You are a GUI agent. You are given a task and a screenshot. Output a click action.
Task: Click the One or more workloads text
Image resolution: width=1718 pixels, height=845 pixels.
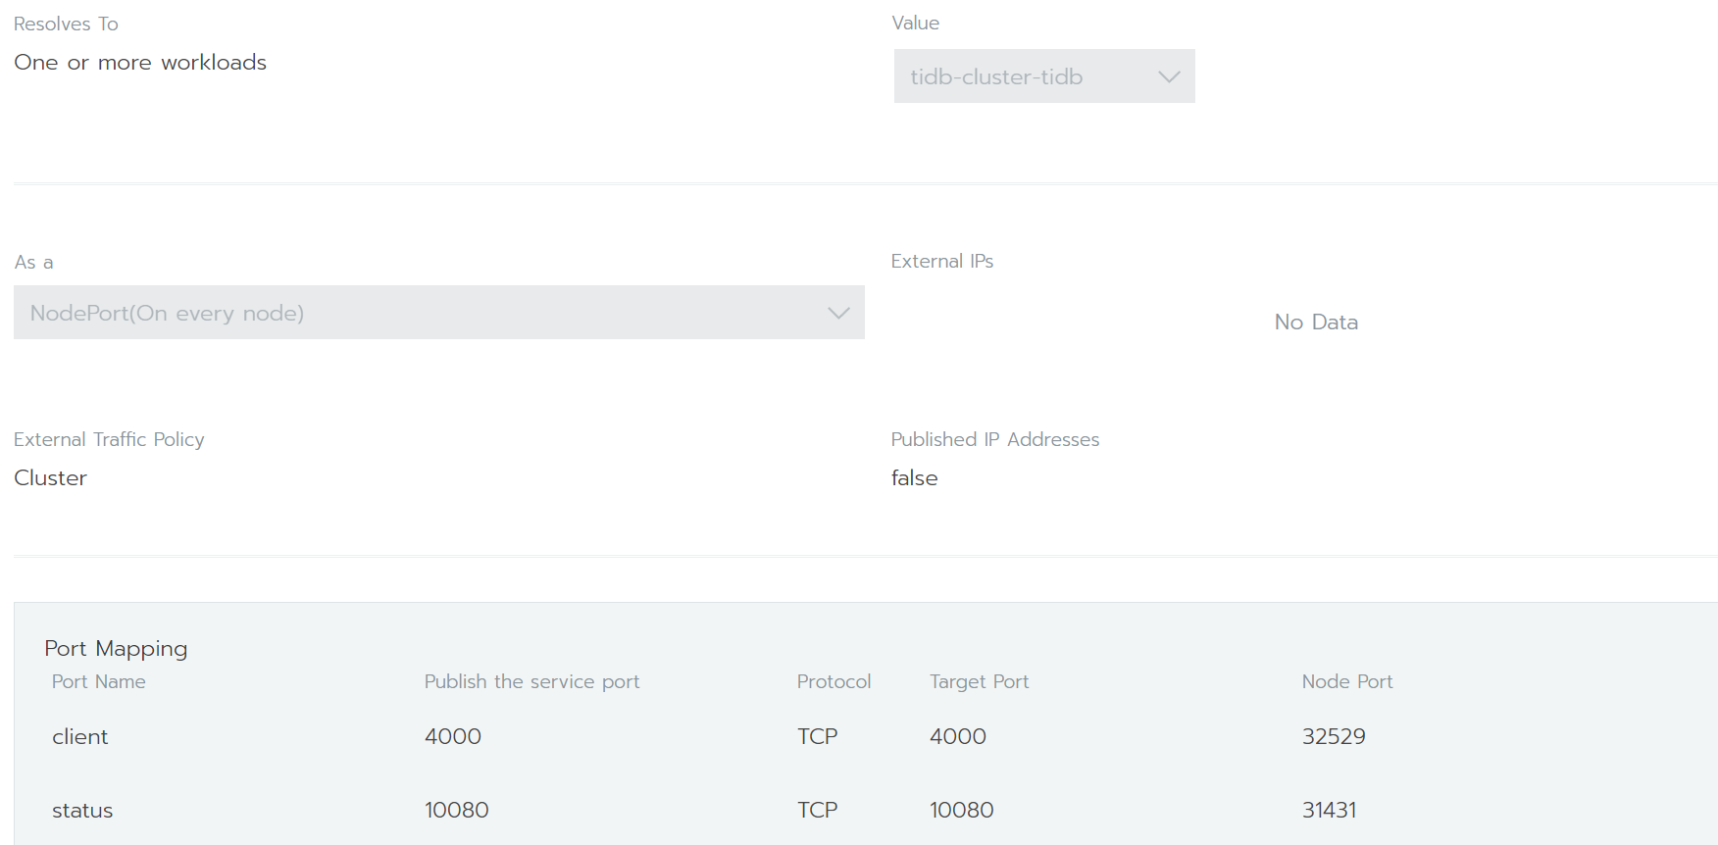tap(140, 62)
